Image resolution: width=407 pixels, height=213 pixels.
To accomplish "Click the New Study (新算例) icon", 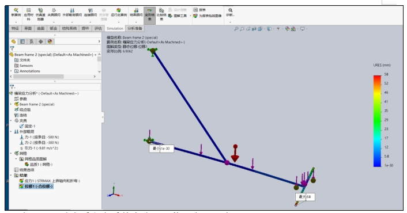I will pyautogui.click(x=16, y=13).
